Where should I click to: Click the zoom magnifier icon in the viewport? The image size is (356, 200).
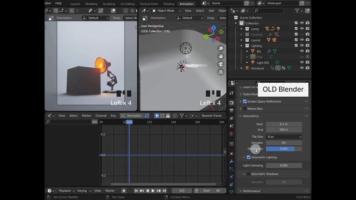220,48
